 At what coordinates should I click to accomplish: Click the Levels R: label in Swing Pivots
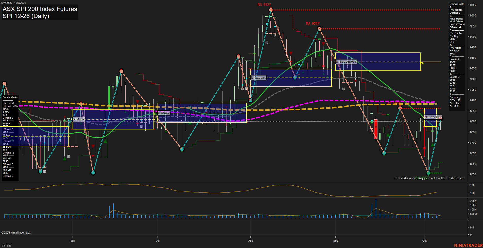(455, 60)
